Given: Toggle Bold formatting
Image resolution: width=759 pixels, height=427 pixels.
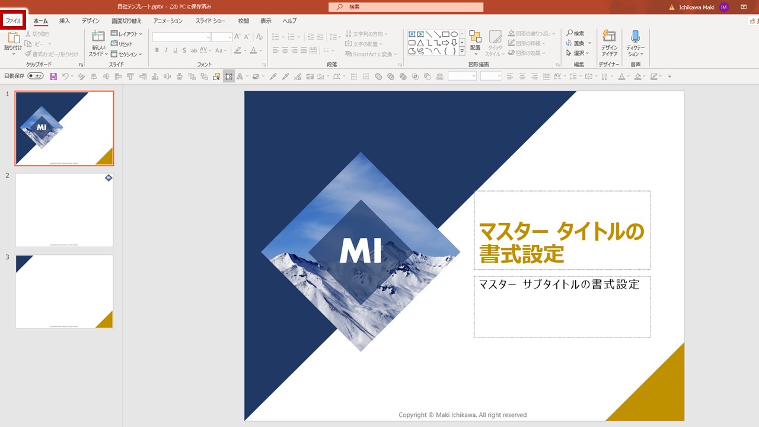Looking at the screenshot, I should point(157,50).
